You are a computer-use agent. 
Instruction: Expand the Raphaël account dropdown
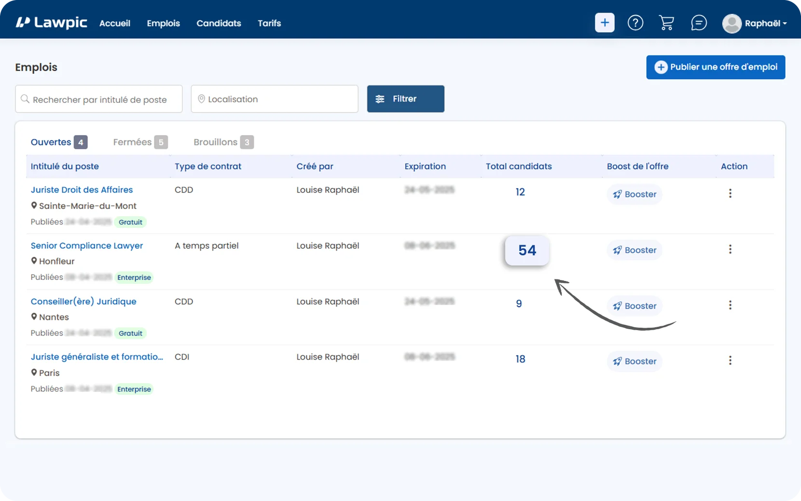pos(754,23)
